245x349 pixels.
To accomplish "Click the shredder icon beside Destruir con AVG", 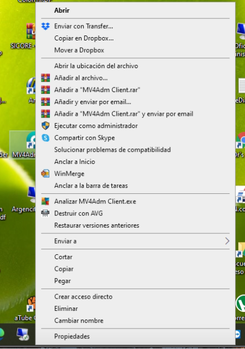I will click(45, 213).
